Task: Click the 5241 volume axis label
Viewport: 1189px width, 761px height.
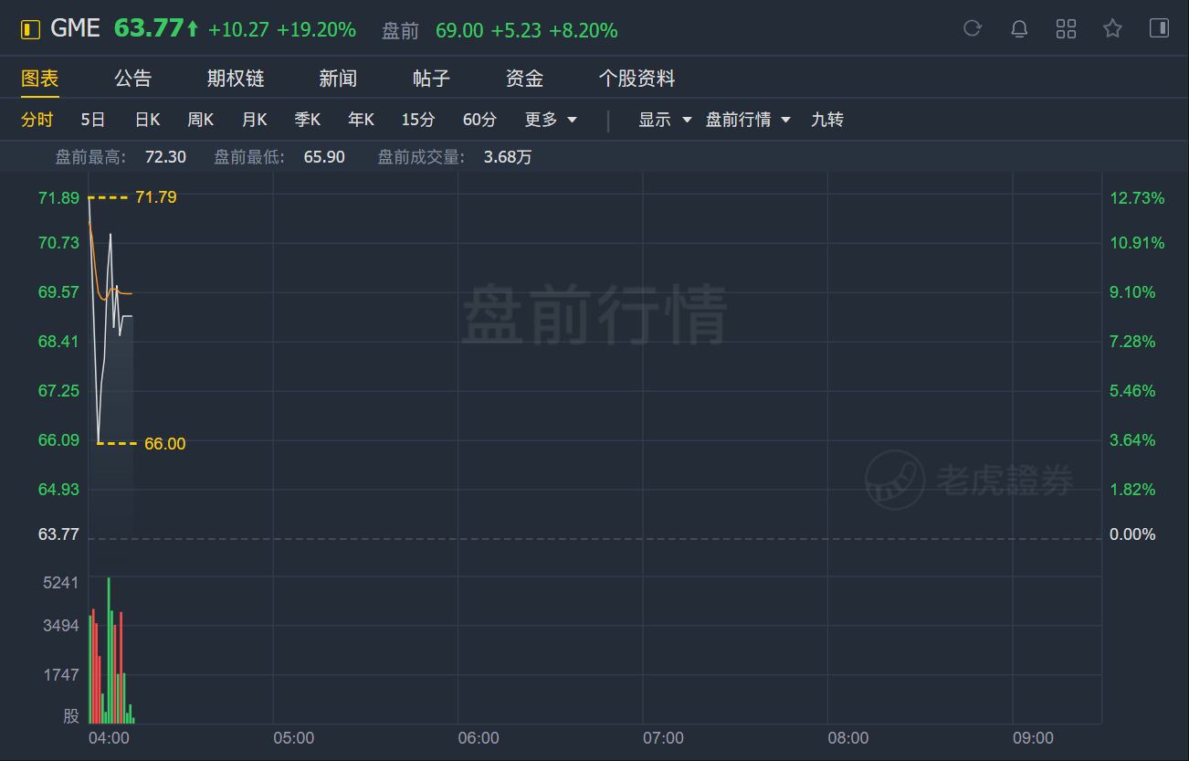Action: (61, 583)
